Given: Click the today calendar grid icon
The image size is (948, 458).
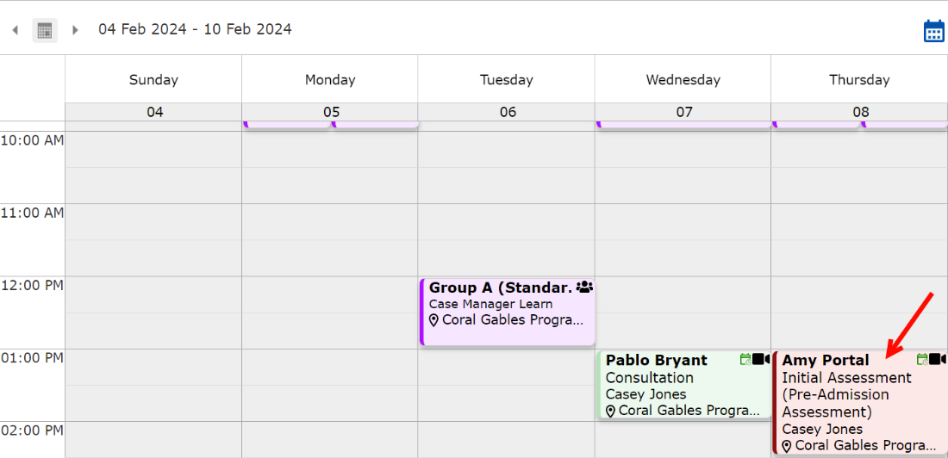Looking at the screenshot, I should [45, 30].
